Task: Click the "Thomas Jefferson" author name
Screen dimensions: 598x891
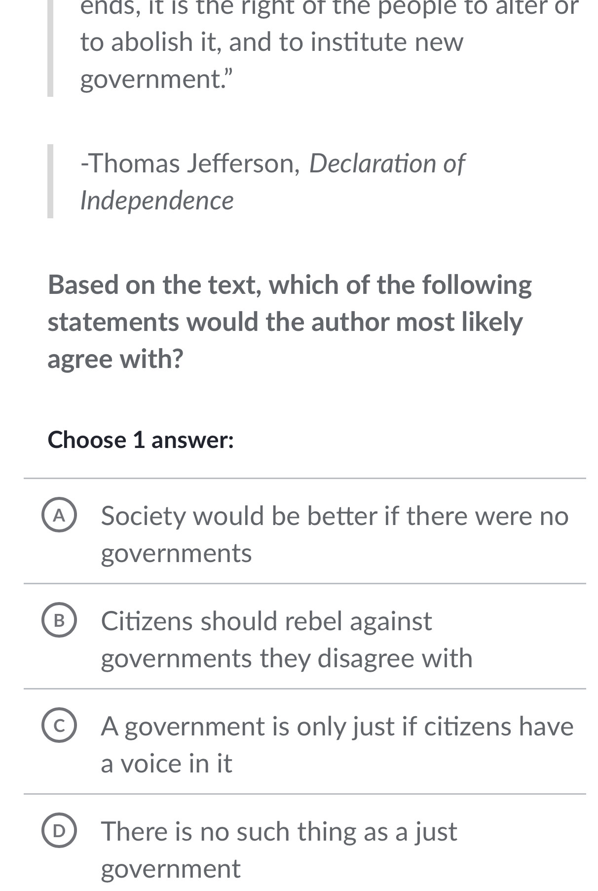Action: coord(190,163)
